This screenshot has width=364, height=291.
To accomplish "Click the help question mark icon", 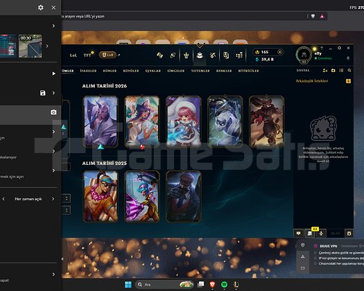I will 322,48.
